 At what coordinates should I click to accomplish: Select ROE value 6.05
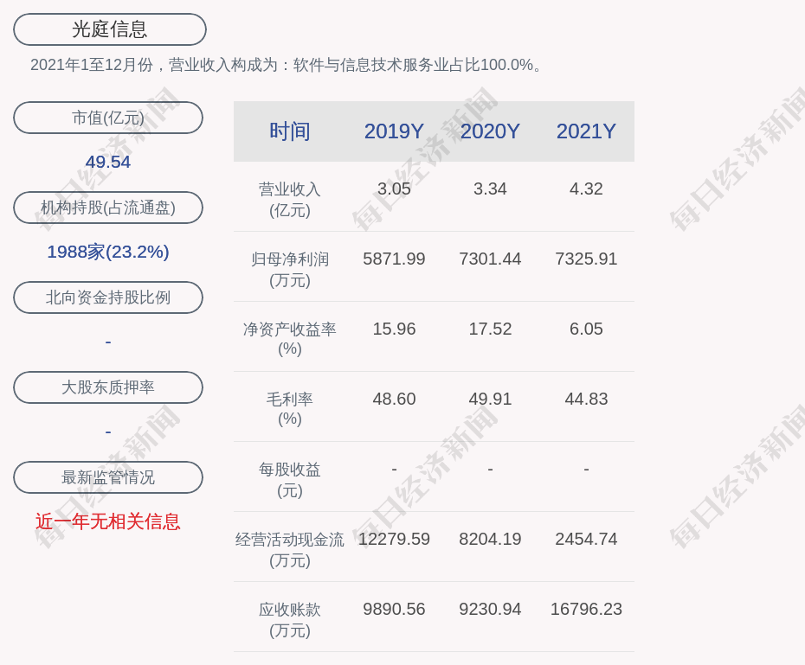(x=586, y=329)
